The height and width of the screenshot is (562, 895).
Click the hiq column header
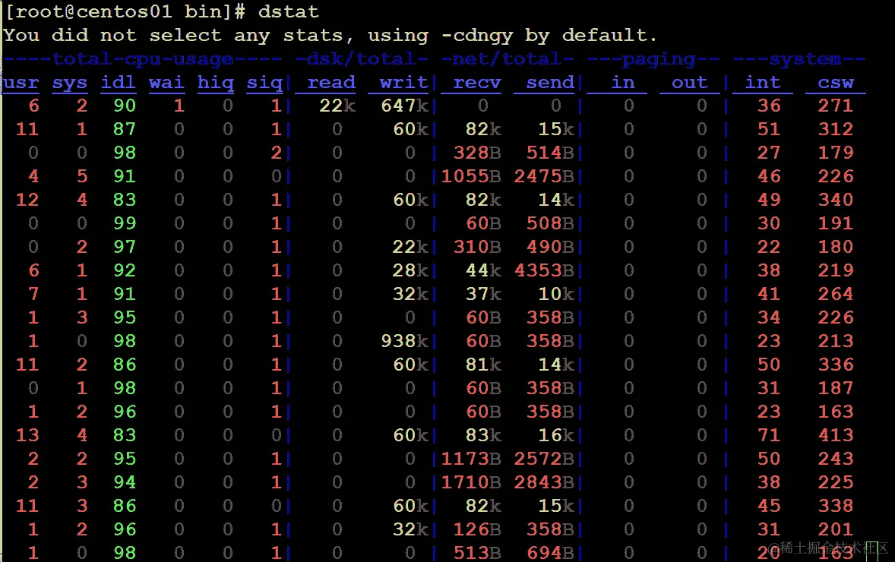tap(215, 83)
